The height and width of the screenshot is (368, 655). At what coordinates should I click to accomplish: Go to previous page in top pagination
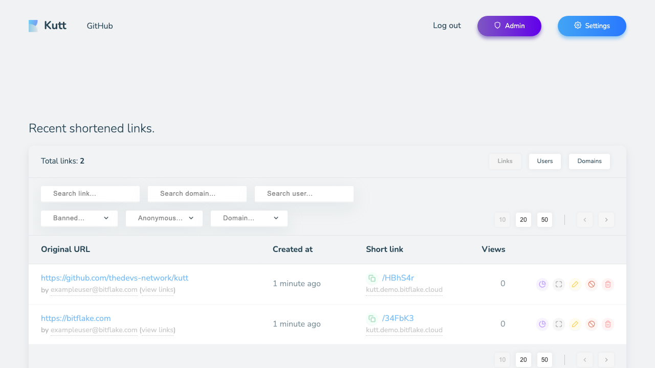click(585, 220)
